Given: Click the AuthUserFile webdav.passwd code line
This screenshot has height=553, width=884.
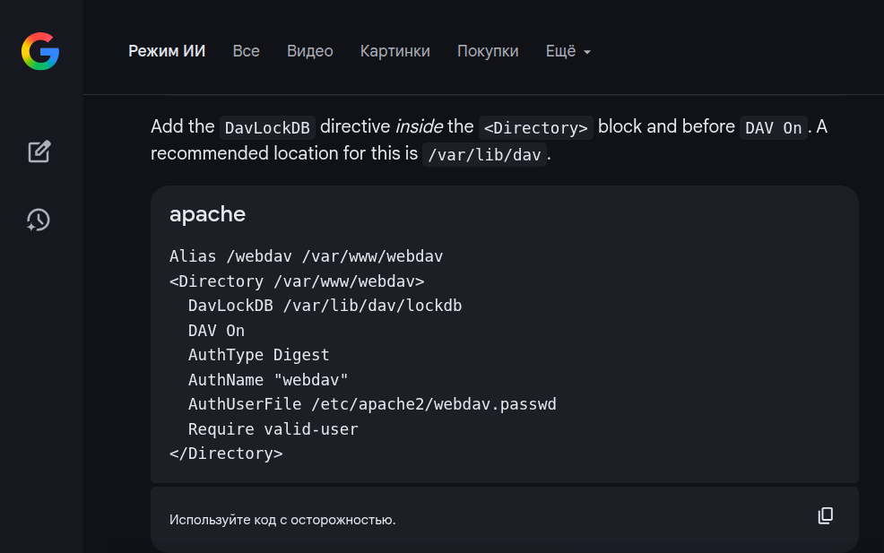Looking at the screenshot, I should [x=371, y=404].
